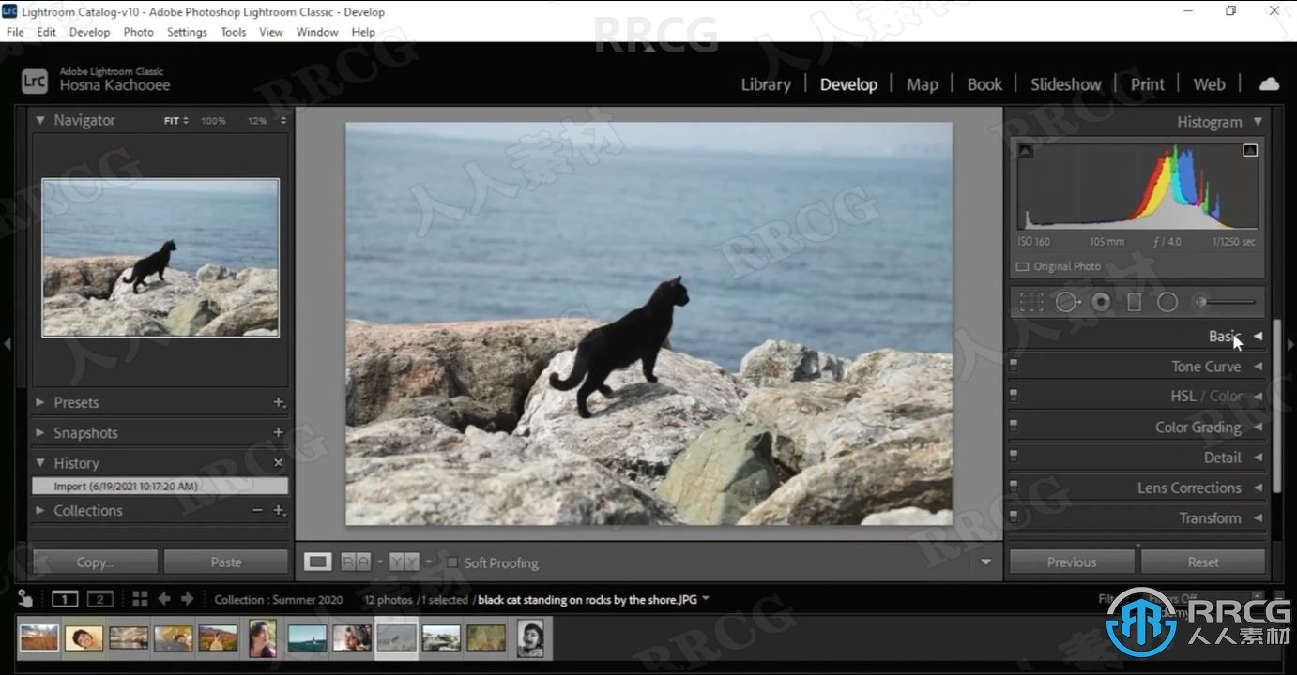Go forward with the right arrow icon

(188, 599)
